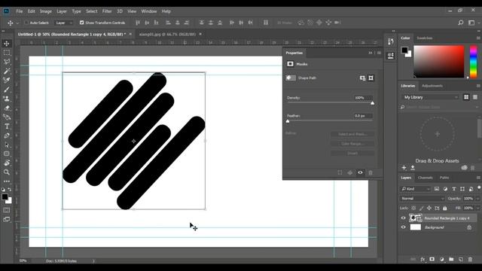This screenshot has height=271, width=482.
Task: Toggle the mask visibility eye in Properties
Action: point(360,172)
